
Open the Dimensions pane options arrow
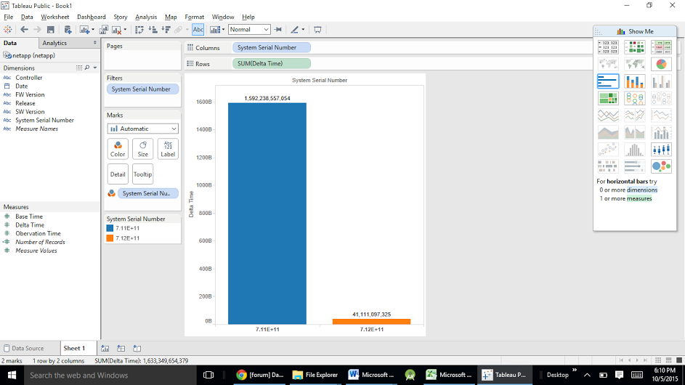95,68
